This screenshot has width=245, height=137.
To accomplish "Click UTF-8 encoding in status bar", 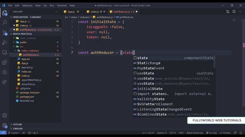I will 173,133.
